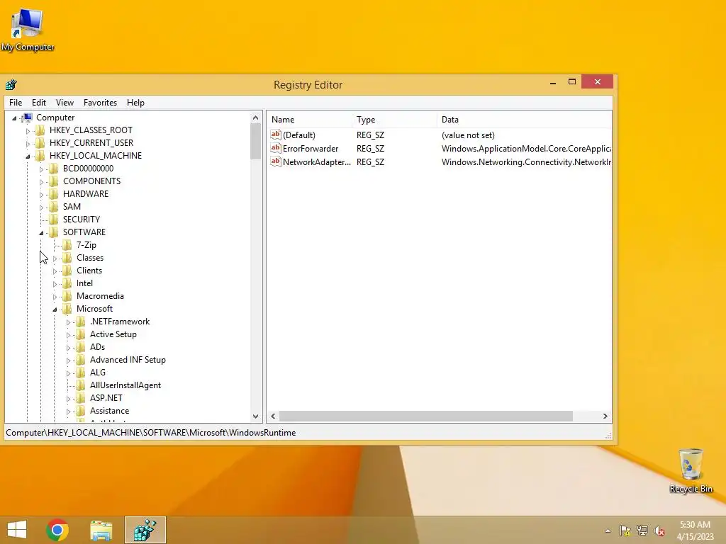Click the ErrorForwarder string value icon
This screenshot has height=544, width=726.
click(x=276, y=148)
